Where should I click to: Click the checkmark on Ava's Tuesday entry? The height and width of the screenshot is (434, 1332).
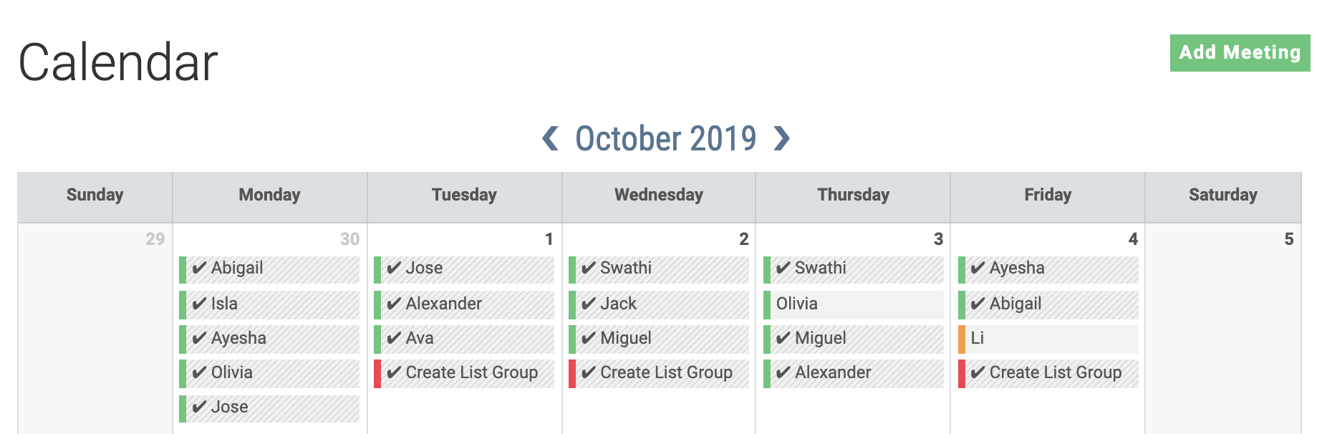tap(392, 338)
